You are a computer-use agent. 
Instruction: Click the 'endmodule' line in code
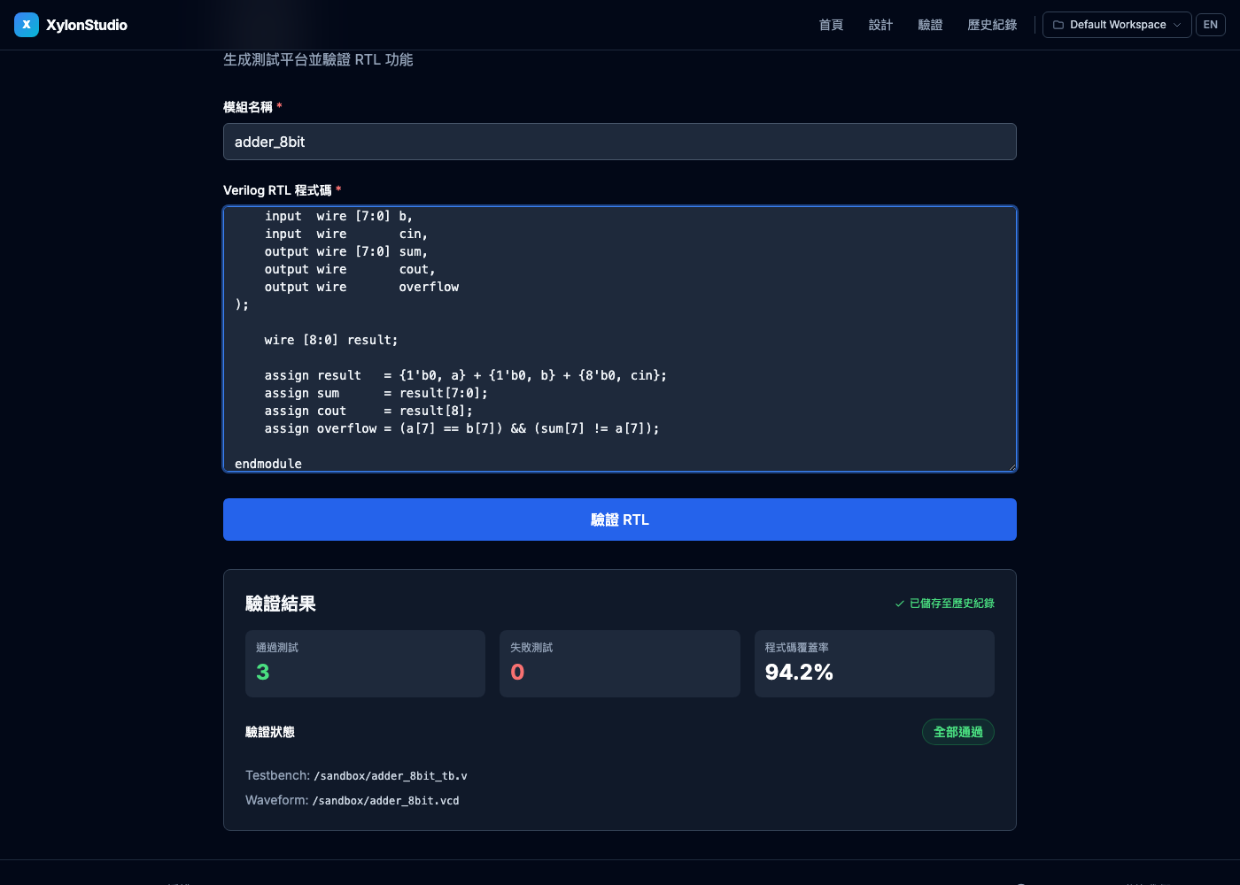click(x=268, y=464)
